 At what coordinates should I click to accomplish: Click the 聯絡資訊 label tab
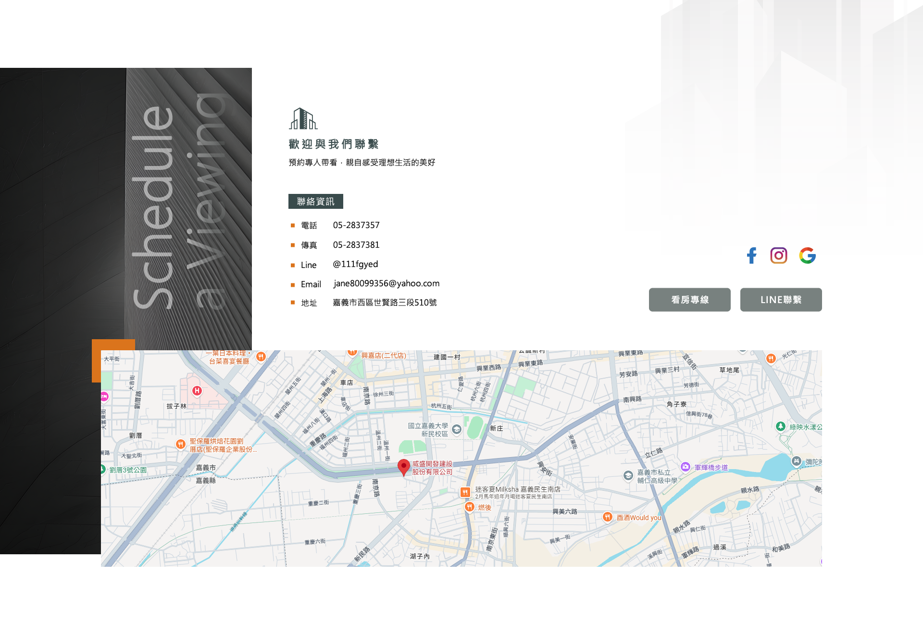coord(315,202)
